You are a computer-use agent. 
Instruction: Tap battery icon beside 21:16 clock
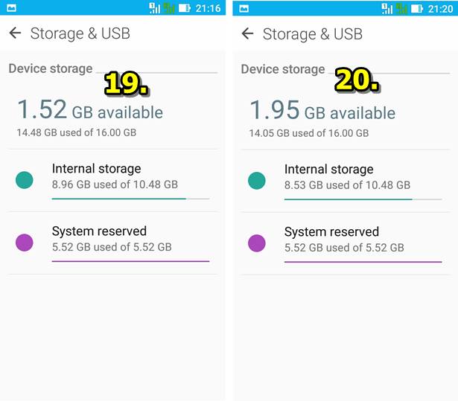pos(185,8)
